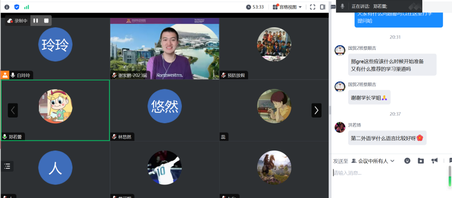This screenshot has height=198, width=452.
Task: Expand the 会议中所有人 recipient dropdown
Action: pos(373,161)
